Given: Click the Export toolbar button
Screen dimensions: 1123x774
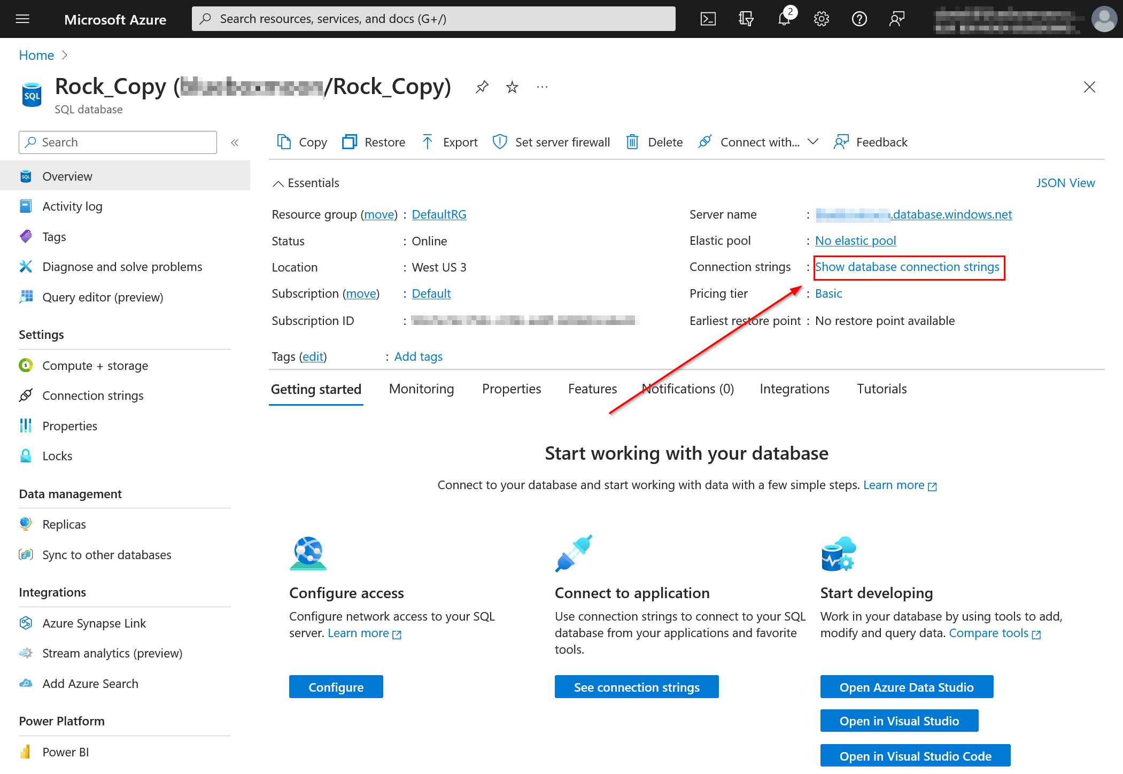Looking at the screenshot, I should [450, 142].
